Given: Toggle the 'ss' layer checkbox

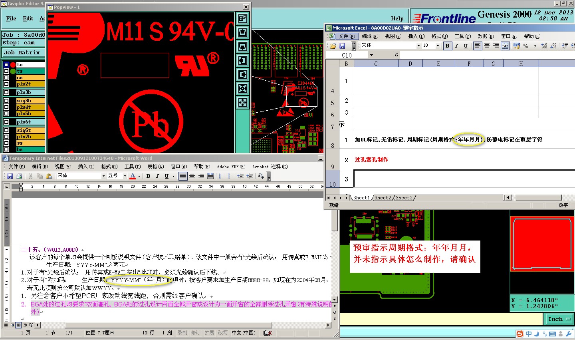Looking at the screenshot, I should 6,143.
